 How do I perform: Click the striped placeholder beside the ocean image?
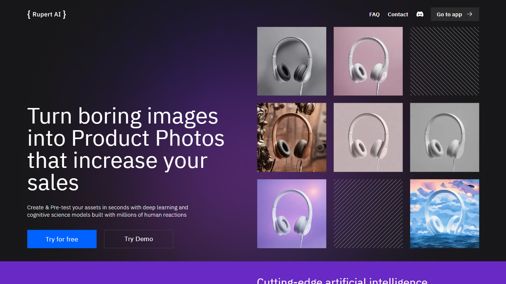(368, 214)
